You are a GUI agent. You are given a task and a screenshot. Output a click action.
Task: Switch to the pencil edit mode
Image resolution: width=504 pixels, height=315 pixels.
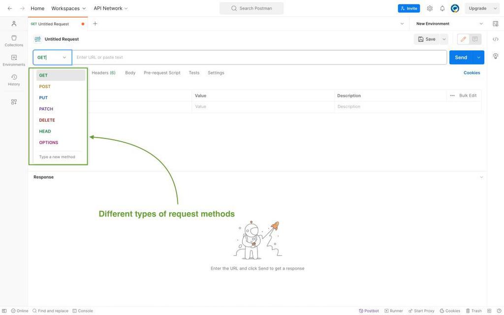[463, 39]
